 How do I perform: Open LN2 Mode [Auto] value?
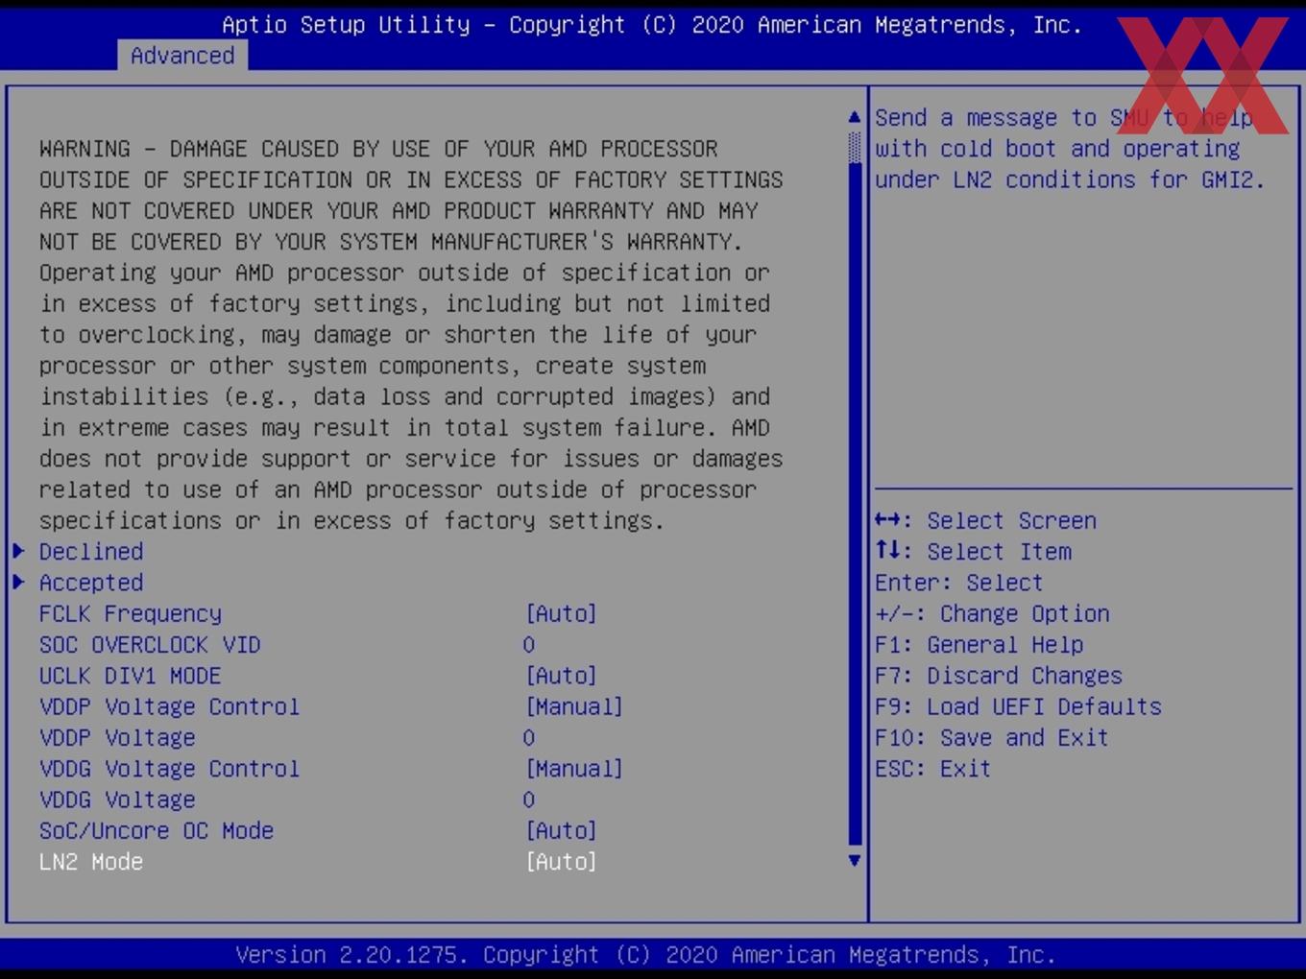coord(562,862)
